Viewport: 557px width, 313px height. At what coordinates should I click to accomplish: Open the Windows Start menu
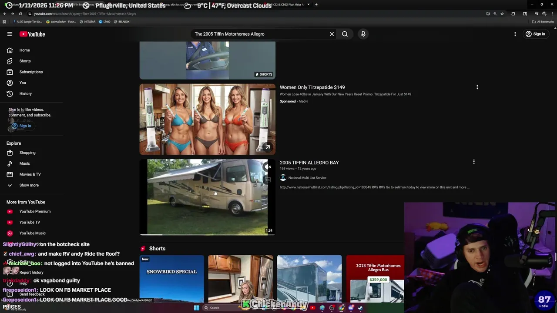(x=196, y=308)
